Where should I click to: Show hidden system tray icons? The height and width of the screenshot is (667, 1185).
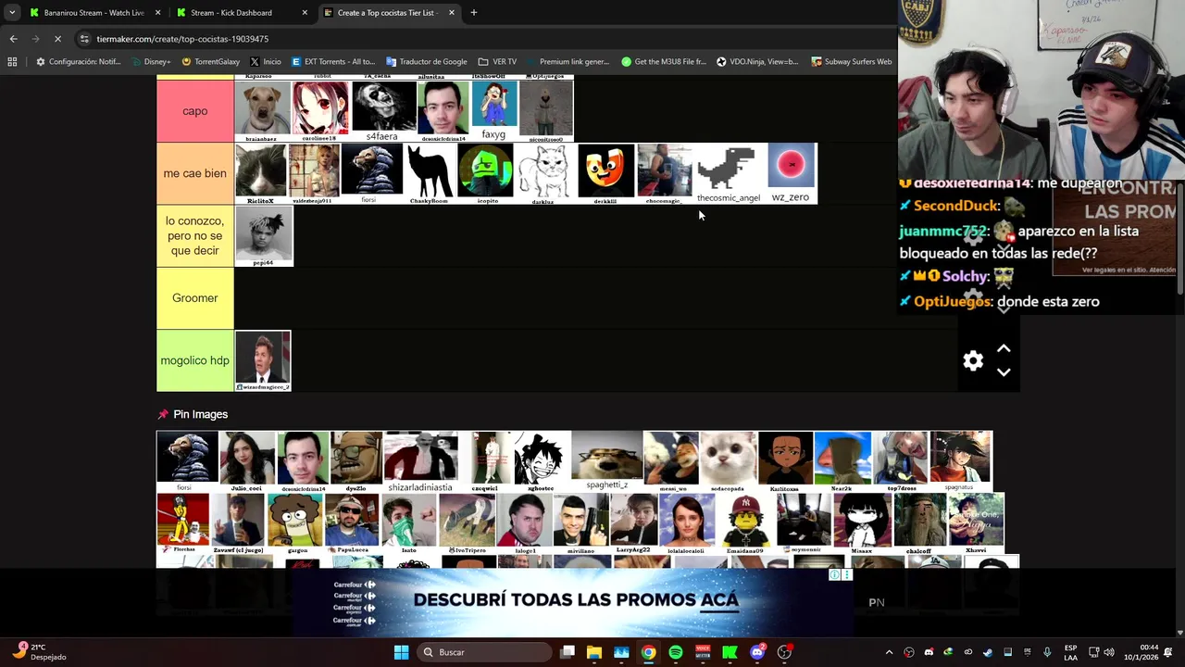click(889, 652)
